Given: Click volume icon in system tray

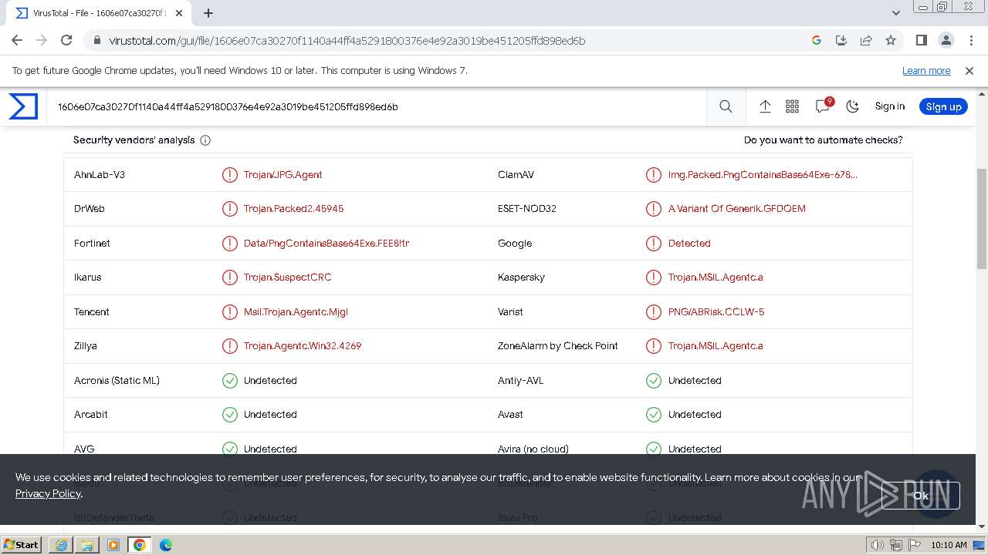Looking at the screenshot, I should pos(878,545).
